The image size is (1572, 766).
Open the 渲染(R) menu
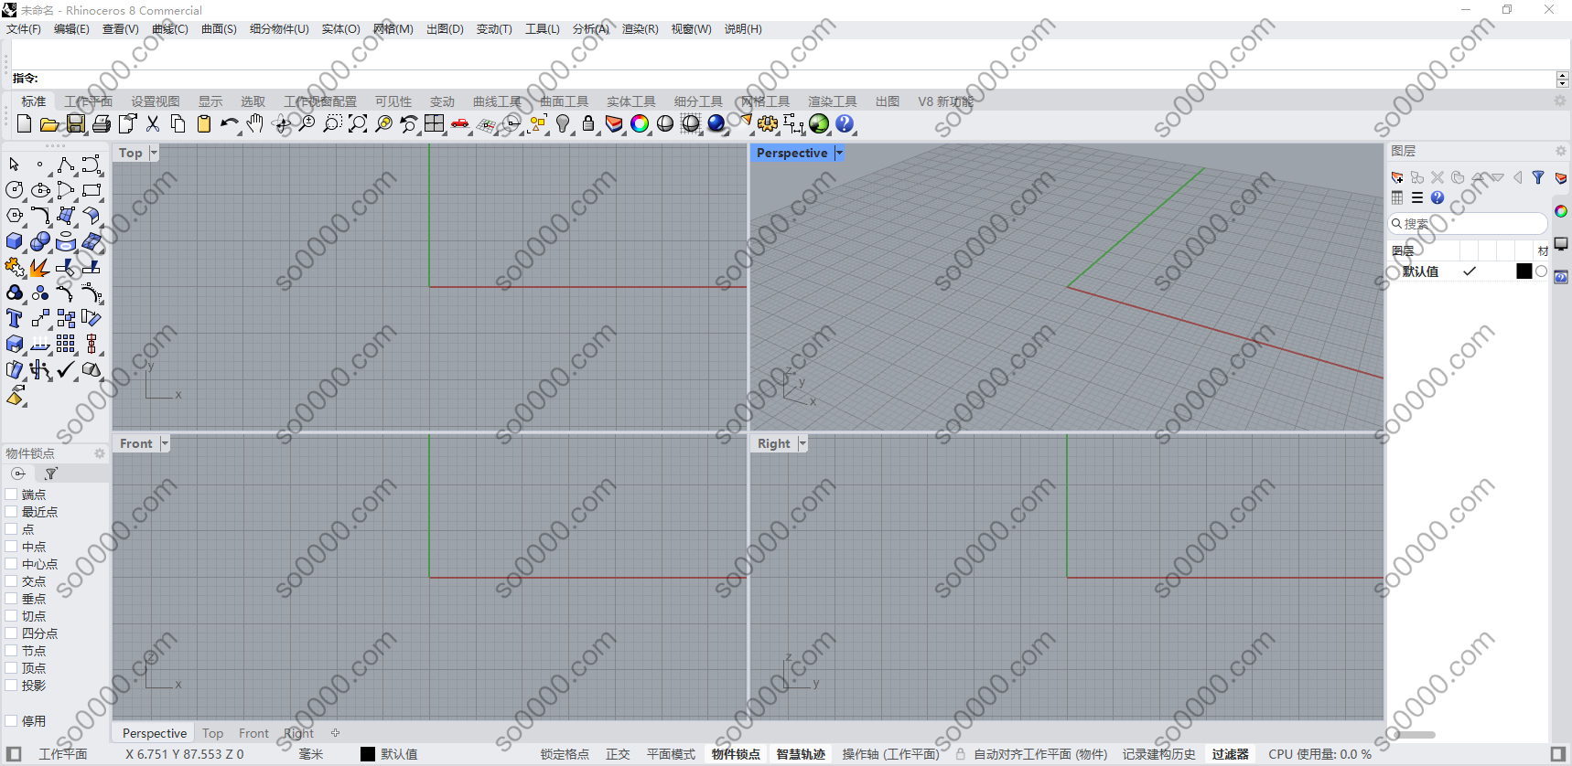point(640,29)
